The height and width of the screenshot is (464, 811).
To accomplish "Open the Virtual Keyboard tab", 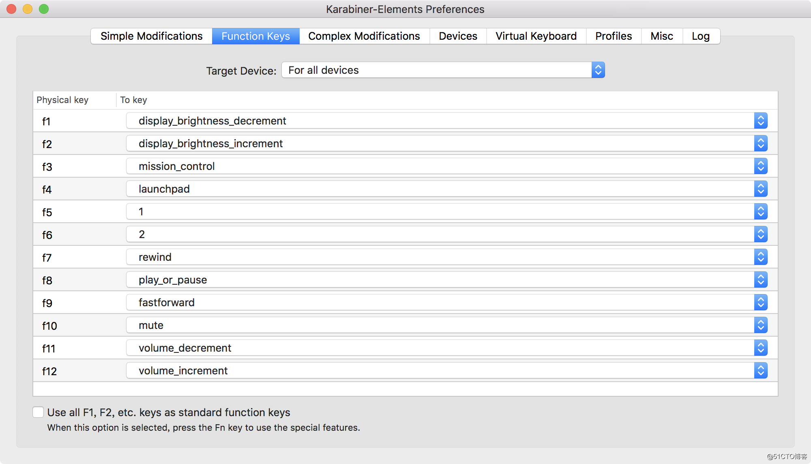I will (x=536, y=36).
